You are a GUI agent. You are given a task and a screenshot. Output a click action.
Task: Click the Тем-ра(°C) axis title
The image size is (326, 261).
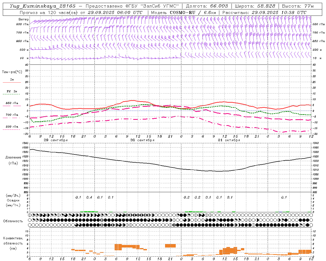(x=12, y=72)
